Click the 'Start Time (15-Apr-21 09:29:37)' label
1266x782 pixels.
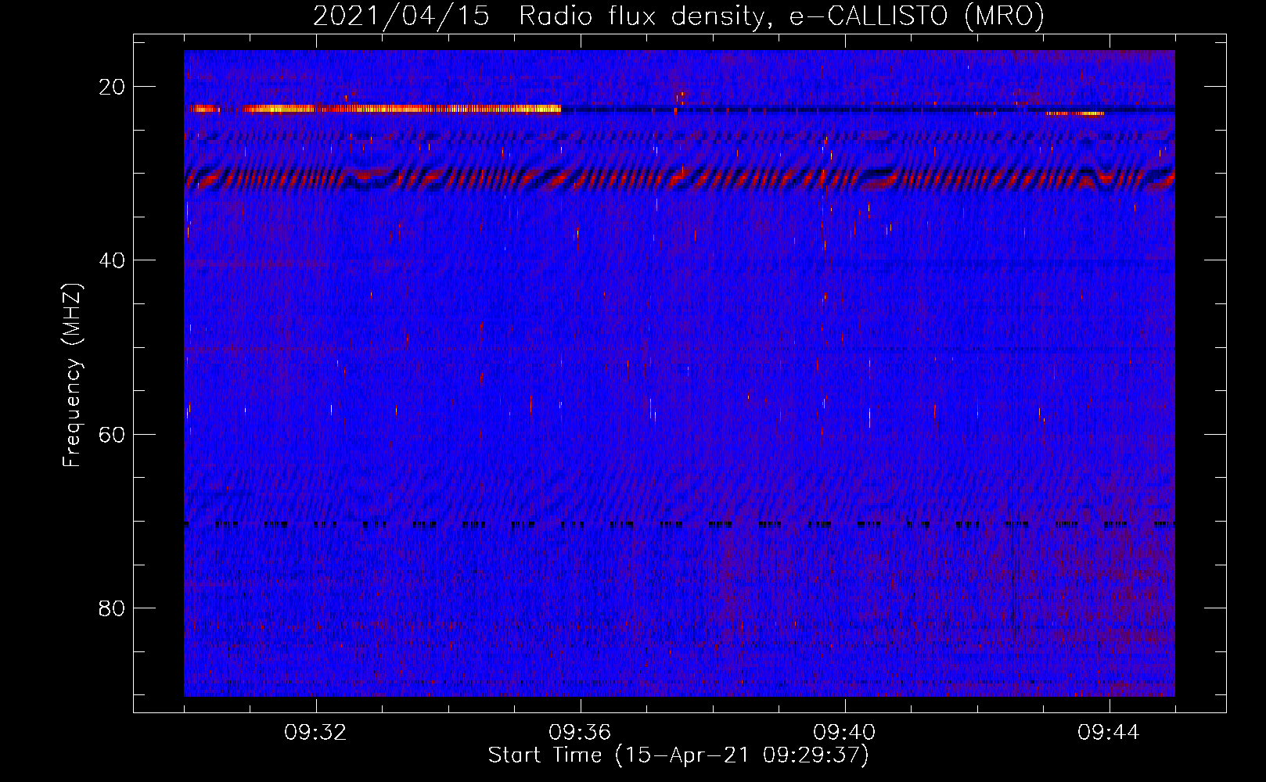678,755
